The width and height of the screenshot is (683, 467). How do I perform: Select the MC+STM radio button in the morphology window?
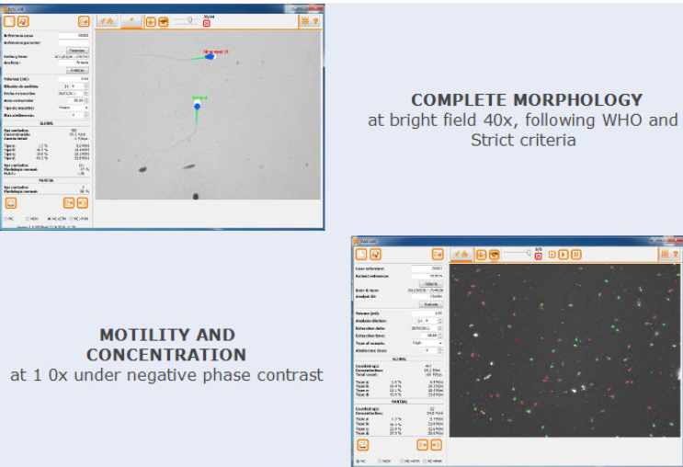click(x=51, y=219)
